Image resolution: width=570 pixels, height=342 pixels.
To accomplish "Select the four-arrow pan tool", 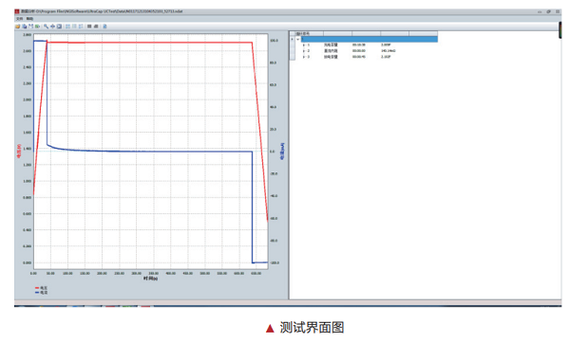I will click(x=52, y=27).
